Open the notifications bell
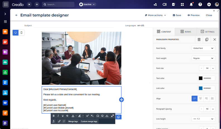Viewport: 221px width, 129px height. [191, 4]
